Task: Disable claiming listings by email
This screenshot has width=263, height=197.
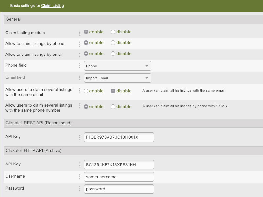Action: click(x=113, y=54)
